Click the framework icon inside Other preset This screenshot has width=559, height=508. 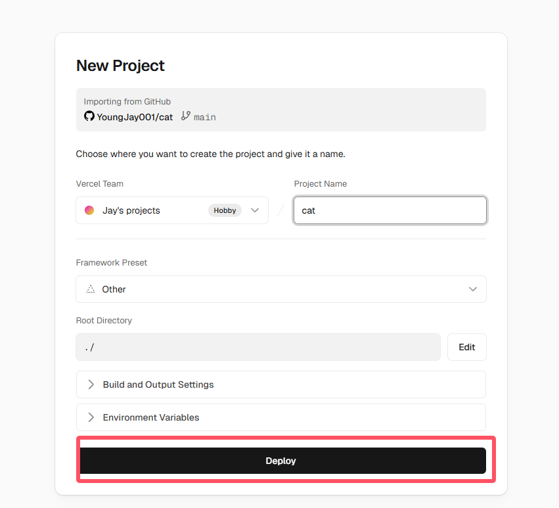[90, 289]
